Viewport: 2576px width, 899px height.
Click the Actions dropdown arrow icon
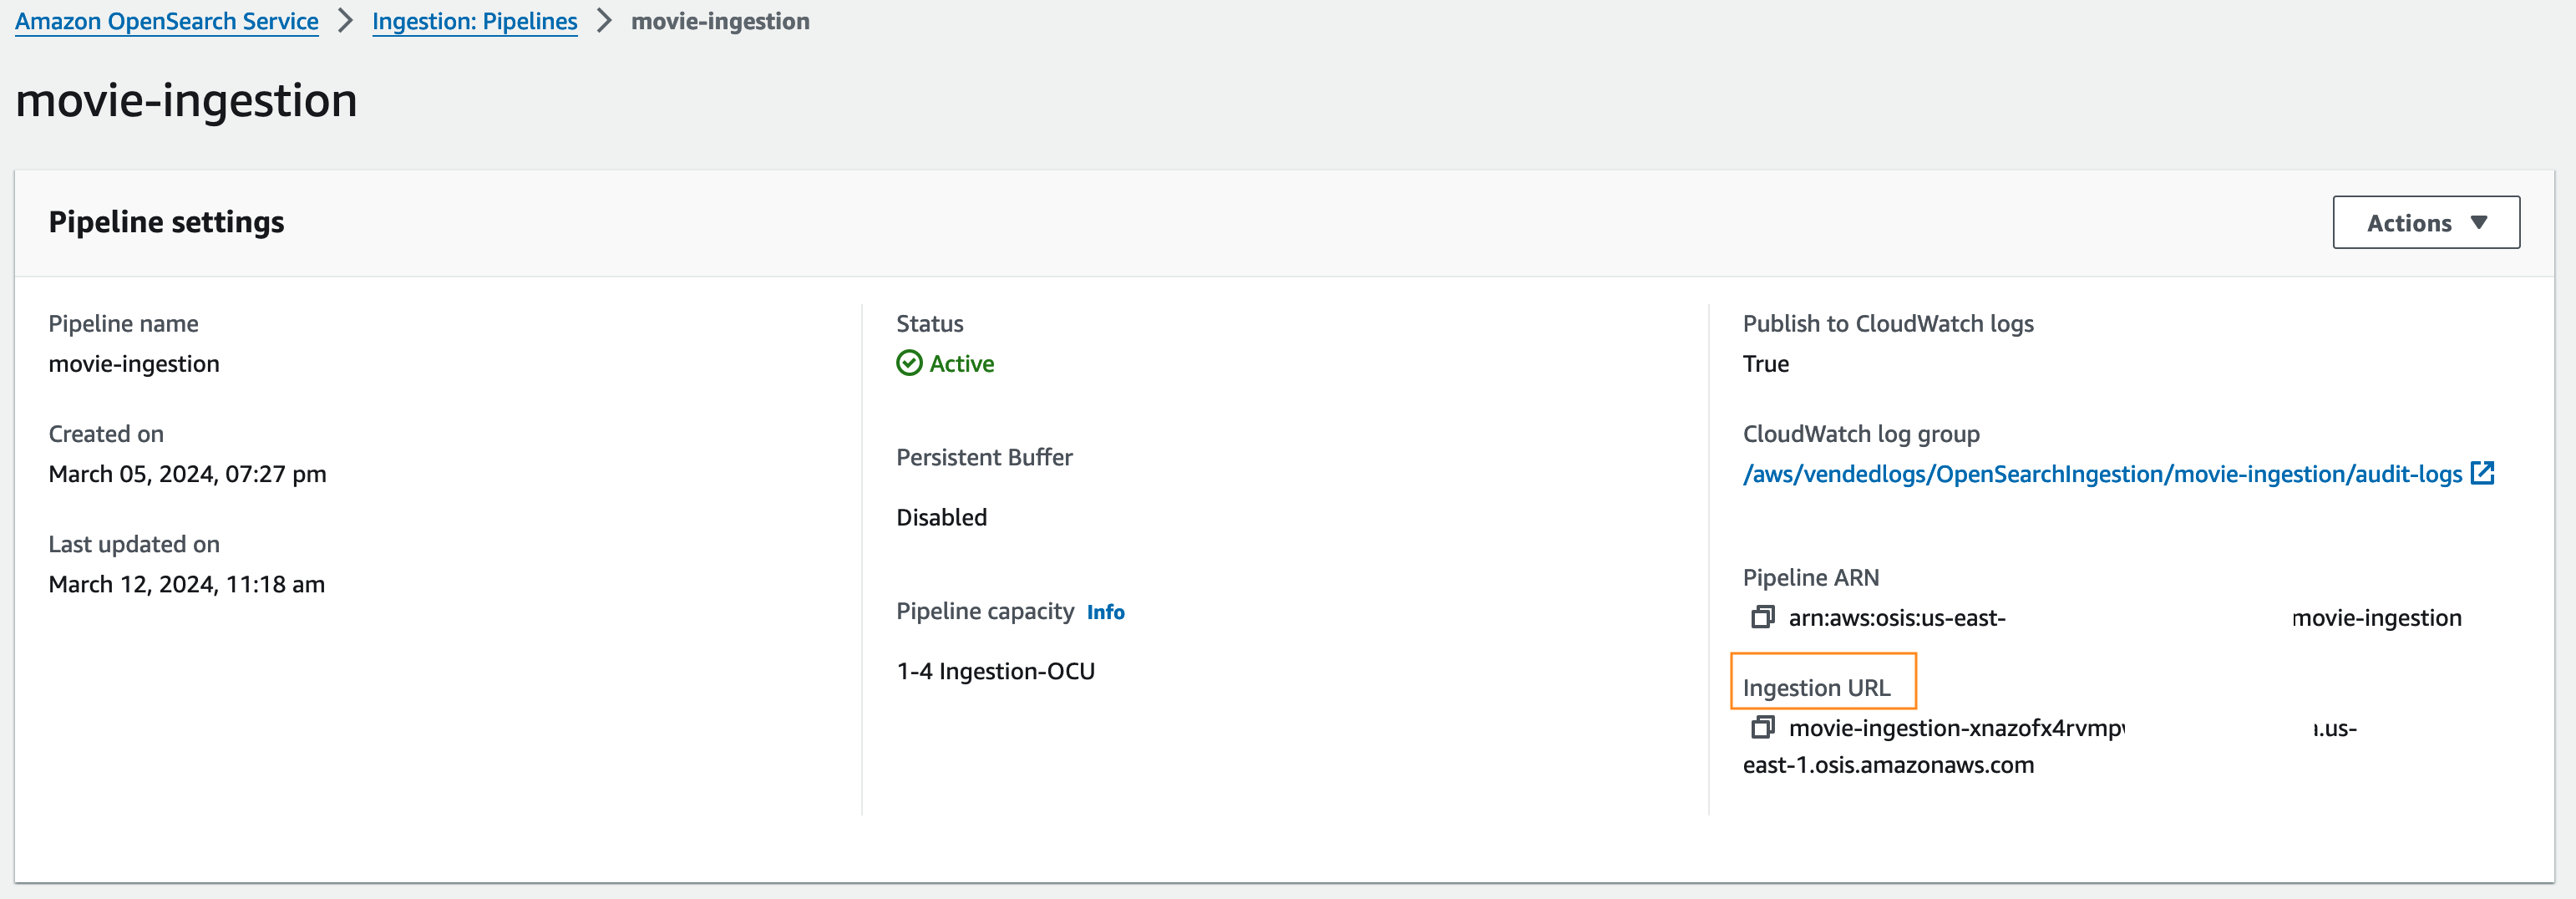click(x=2479, y=222)
